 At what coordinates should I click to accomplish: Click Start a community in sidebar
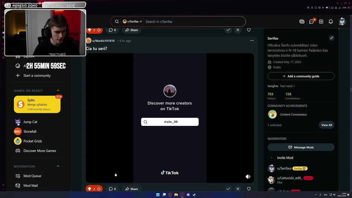coord(37,75)
